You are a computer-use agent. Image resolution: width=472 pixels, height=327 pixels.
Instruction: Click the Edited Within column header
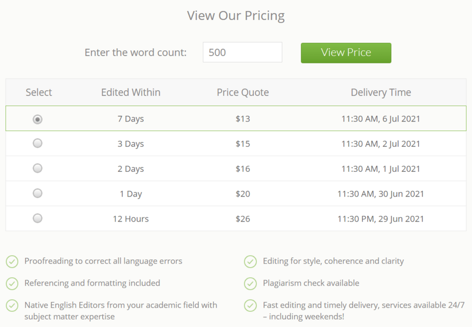click(131, 93)
